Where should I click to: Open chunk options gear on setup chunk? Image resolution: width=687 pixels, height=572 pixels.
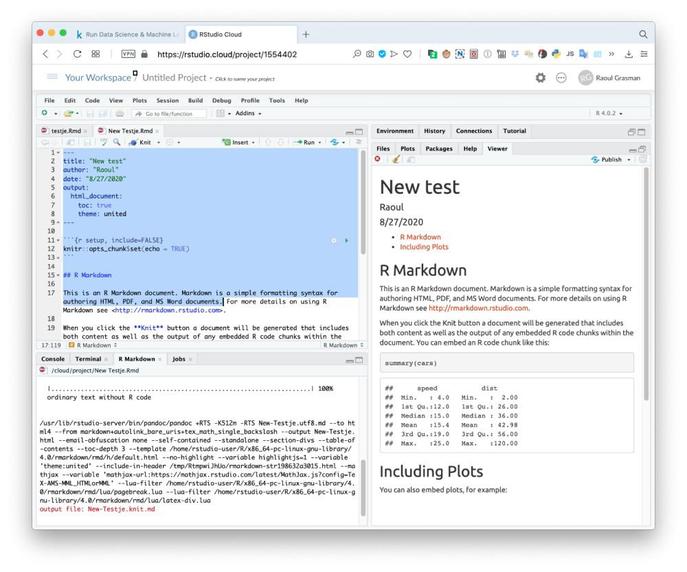point(334,240)
